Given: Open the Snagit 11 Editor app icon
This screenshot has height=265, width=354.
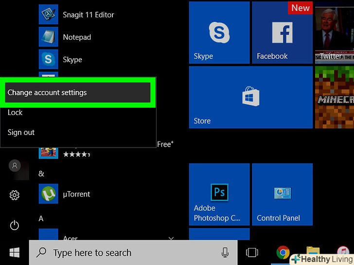Looking at the screenshot, I should coord(49,15).
